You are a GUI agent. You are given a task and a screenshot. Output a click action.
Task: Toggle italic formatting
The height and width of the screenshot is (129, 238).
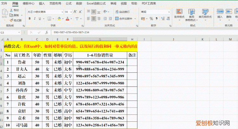(x=35, y=19)
